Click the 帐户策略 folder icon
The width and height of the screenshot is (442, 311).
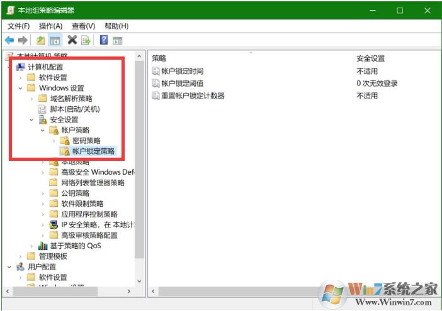tap(54, 130)
